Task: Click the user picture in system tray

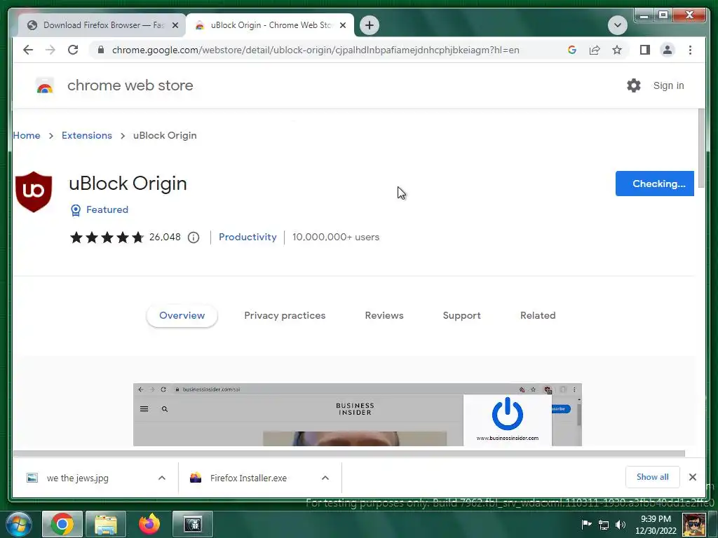Action: [693, 525]
